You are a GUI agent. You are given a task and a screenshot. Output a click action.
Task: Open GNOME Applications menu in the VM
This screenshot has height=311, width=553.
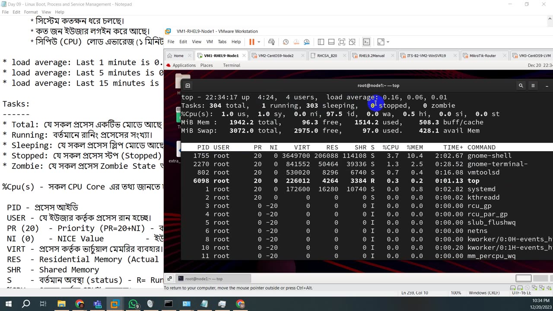181,65
